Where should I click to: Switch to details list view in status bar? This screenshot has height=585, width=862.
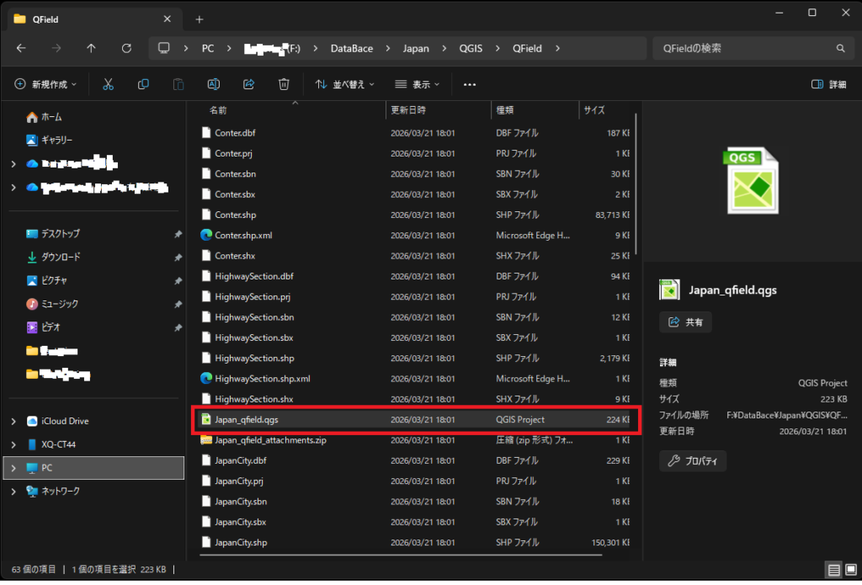(833, 570)
